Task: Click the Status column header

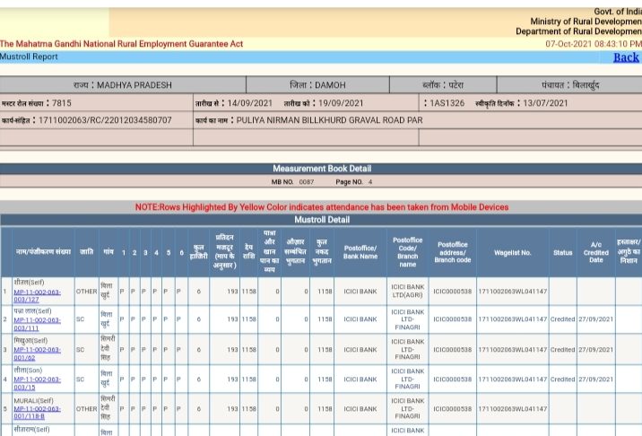Action: point(562,253)
